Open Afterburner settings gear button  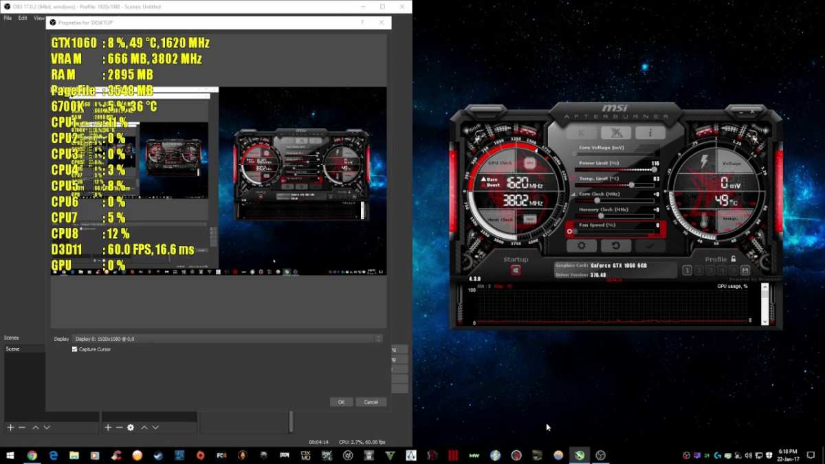[x=582, y=245]
